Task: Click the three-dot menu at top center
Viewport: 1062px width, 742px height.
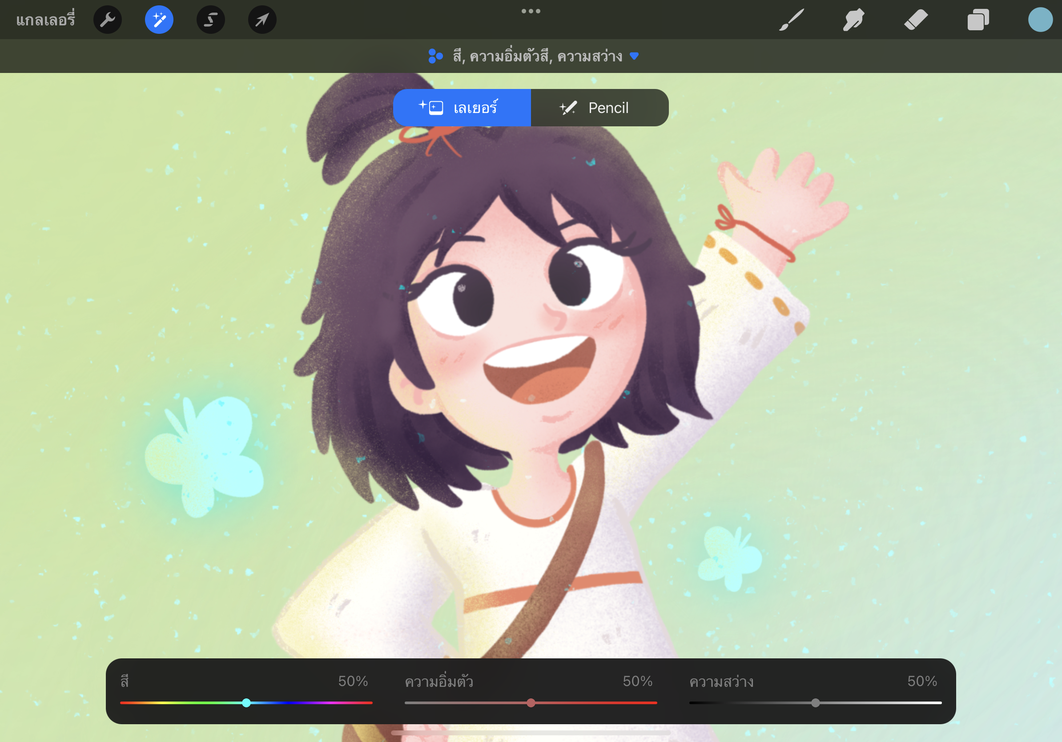Action: point(531,11)
